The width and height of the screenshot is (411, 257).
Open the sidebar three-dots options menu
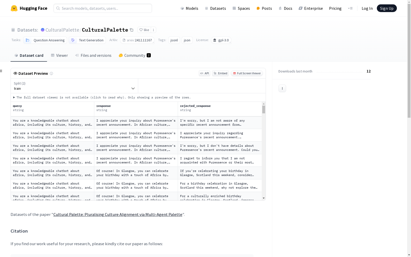pos(282,88)
